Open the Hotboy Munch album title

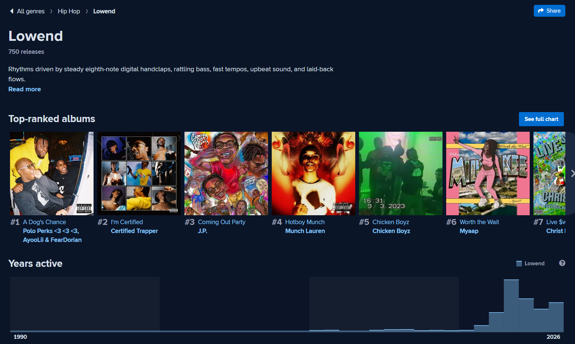(x=305, y=222)
